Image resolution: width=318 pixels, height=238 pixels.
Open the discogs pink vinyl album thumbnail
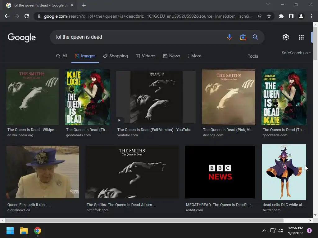[x=229, y=97]
